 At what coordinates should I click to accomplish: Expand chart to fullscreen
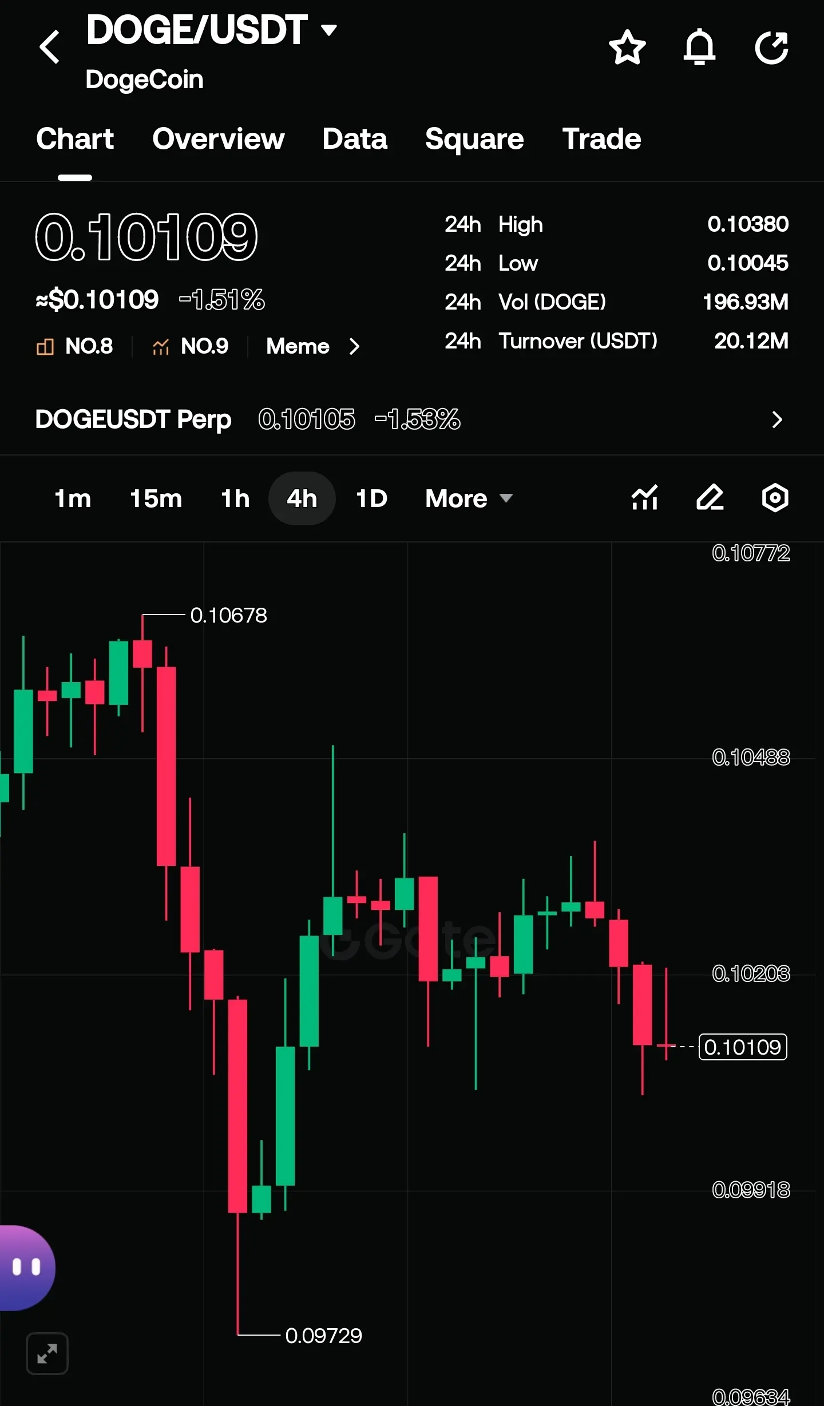47,1354
